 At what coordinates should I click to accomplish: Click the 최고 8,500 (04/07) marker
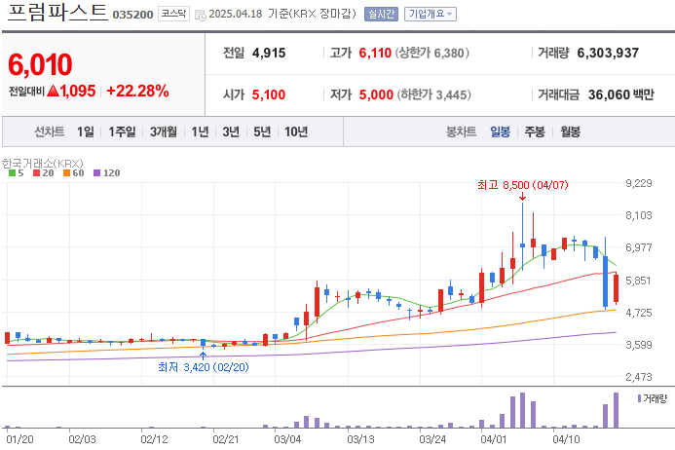523,185
